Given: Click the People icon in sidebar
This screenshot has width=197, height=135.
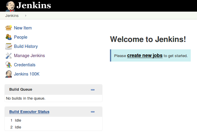Looking at the screenshot, I should point(9,37).
